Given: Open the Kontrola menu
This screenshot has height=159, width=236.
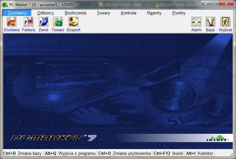Looking at the screenshot, I should pos(129,13).
